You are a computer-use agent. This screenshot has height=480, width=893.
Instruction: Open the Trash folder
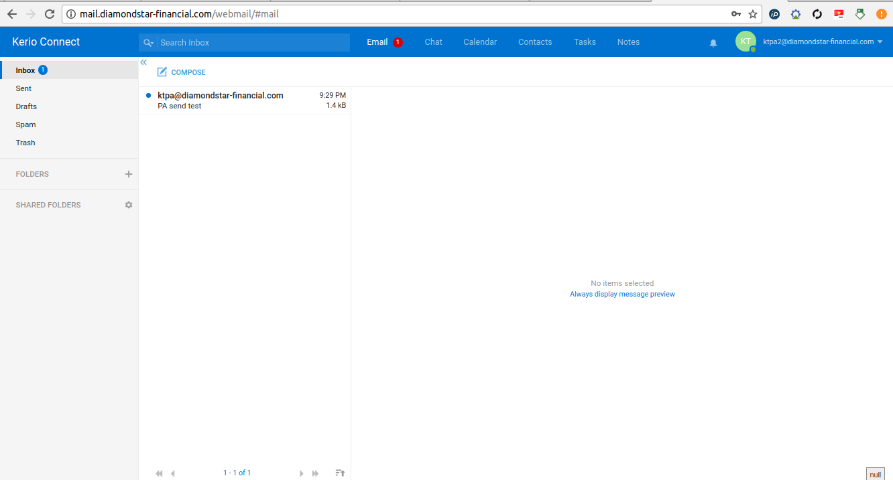point(69,143)
